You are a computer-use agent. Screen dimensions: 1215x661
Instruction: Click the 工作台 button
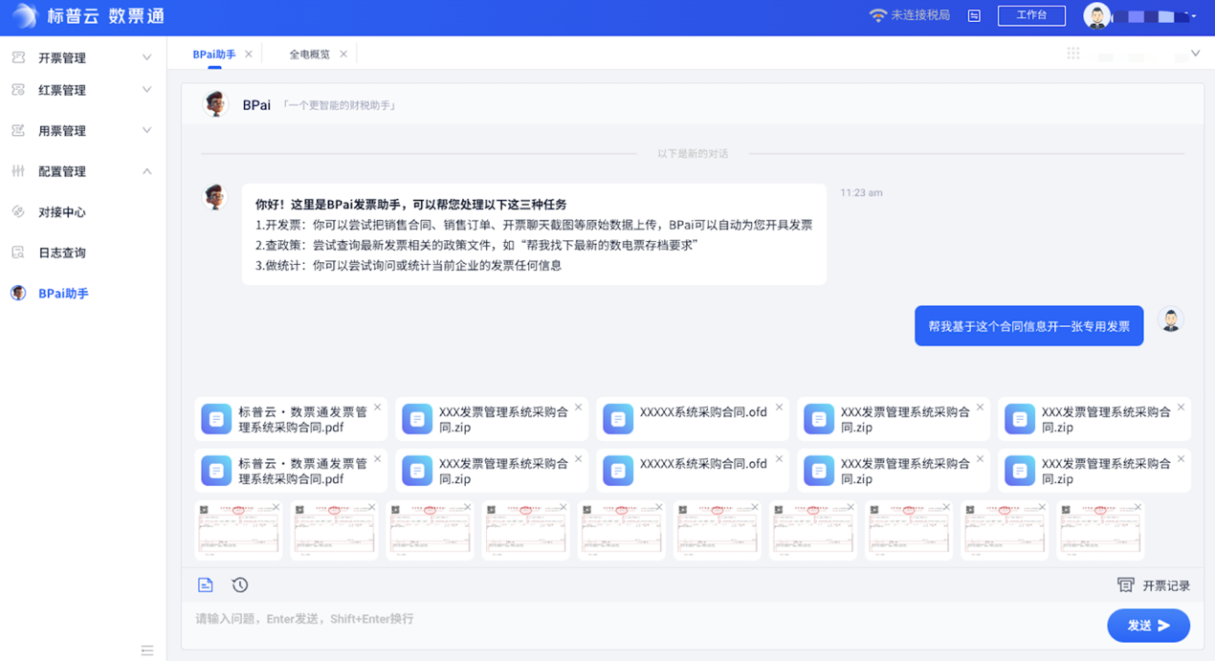pos(1031,15)
